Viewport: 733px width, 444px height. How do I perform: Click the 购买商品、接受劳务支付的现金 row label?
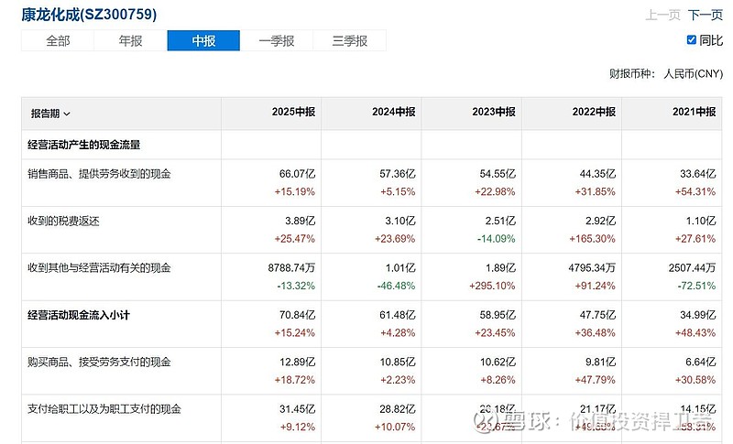point(99,362)
